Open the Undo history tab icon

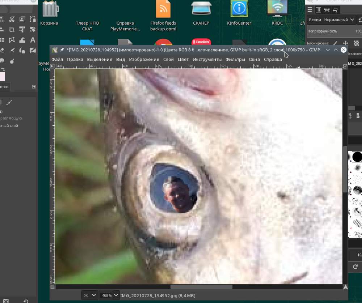click(336, 10)
